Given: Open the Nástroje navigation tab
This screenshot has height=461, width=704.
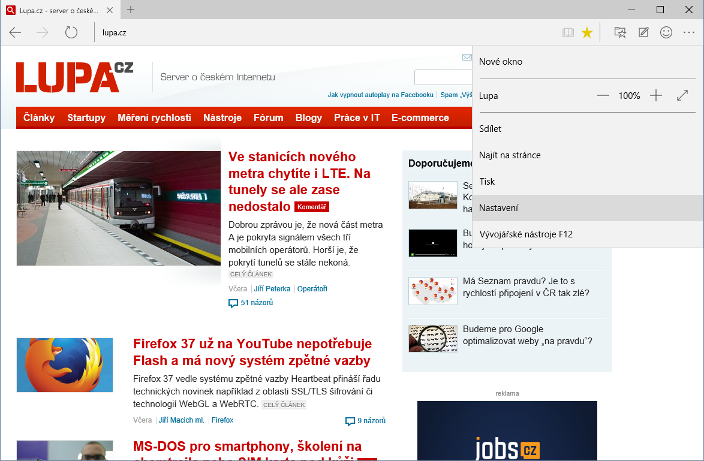Looking at the screenshot, I should [x=222, y=117].
